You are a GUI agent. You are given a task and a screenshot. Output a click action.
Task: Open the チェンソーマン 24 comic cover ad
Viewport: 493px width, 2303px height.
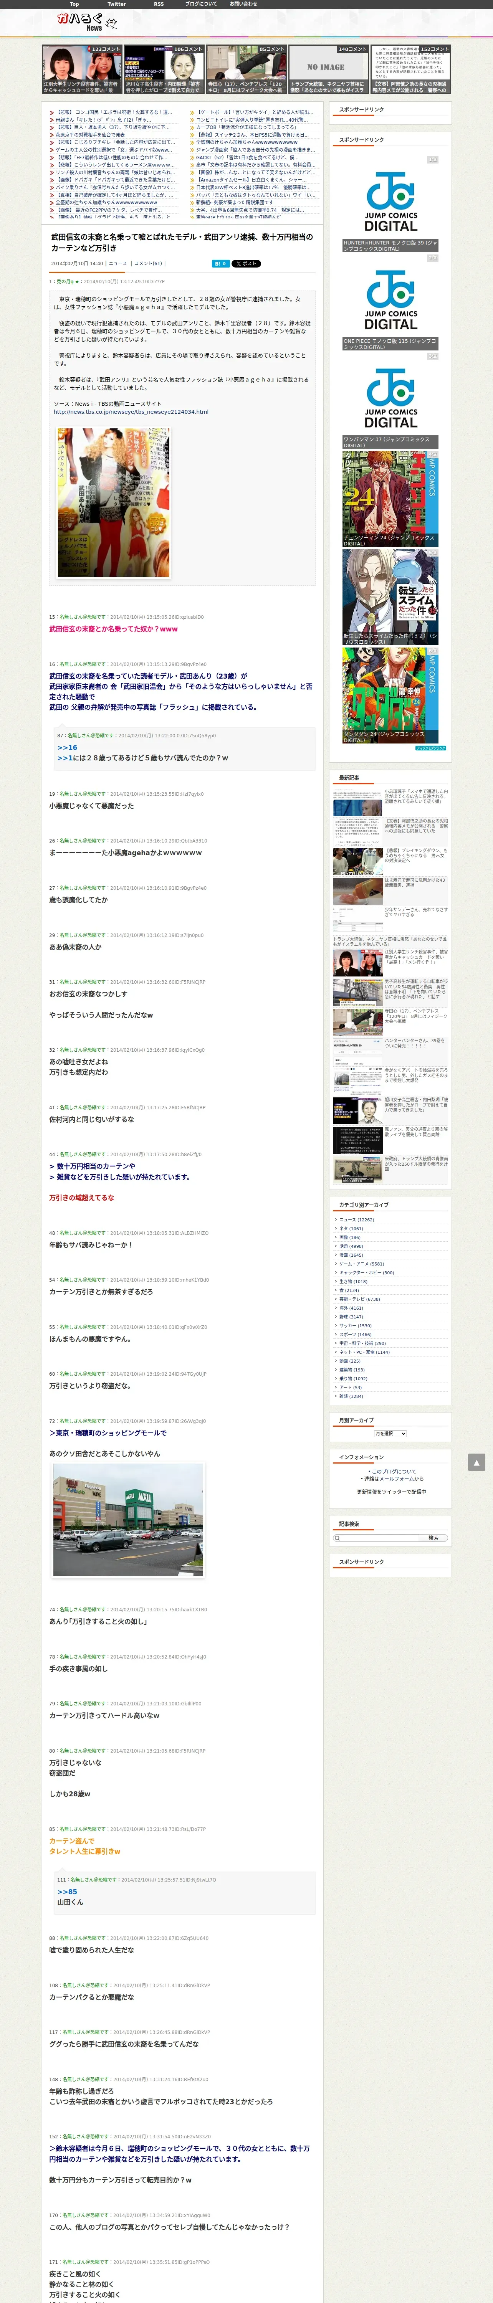(x=390, y=499)
